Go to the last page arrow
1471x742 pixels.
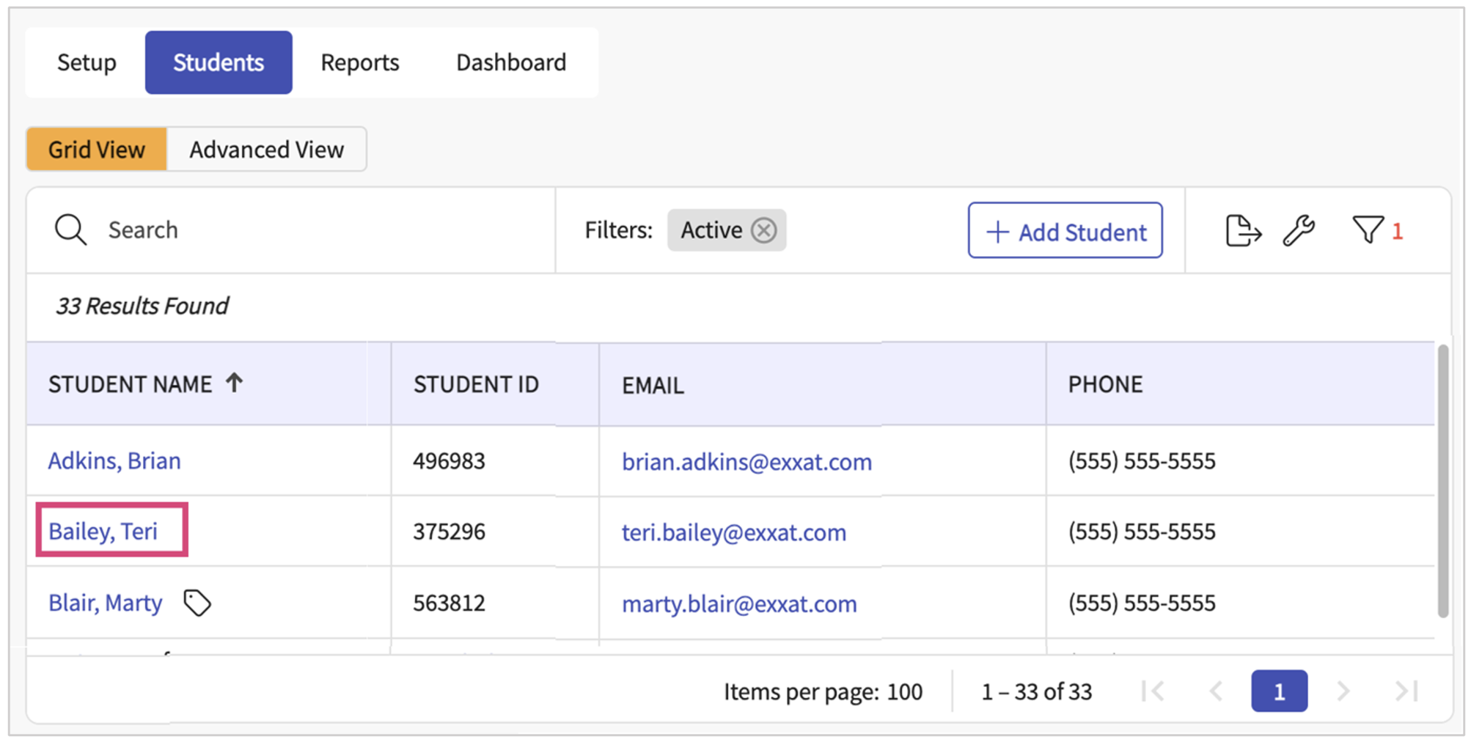pyautogui.click(x=1406, y=691)
